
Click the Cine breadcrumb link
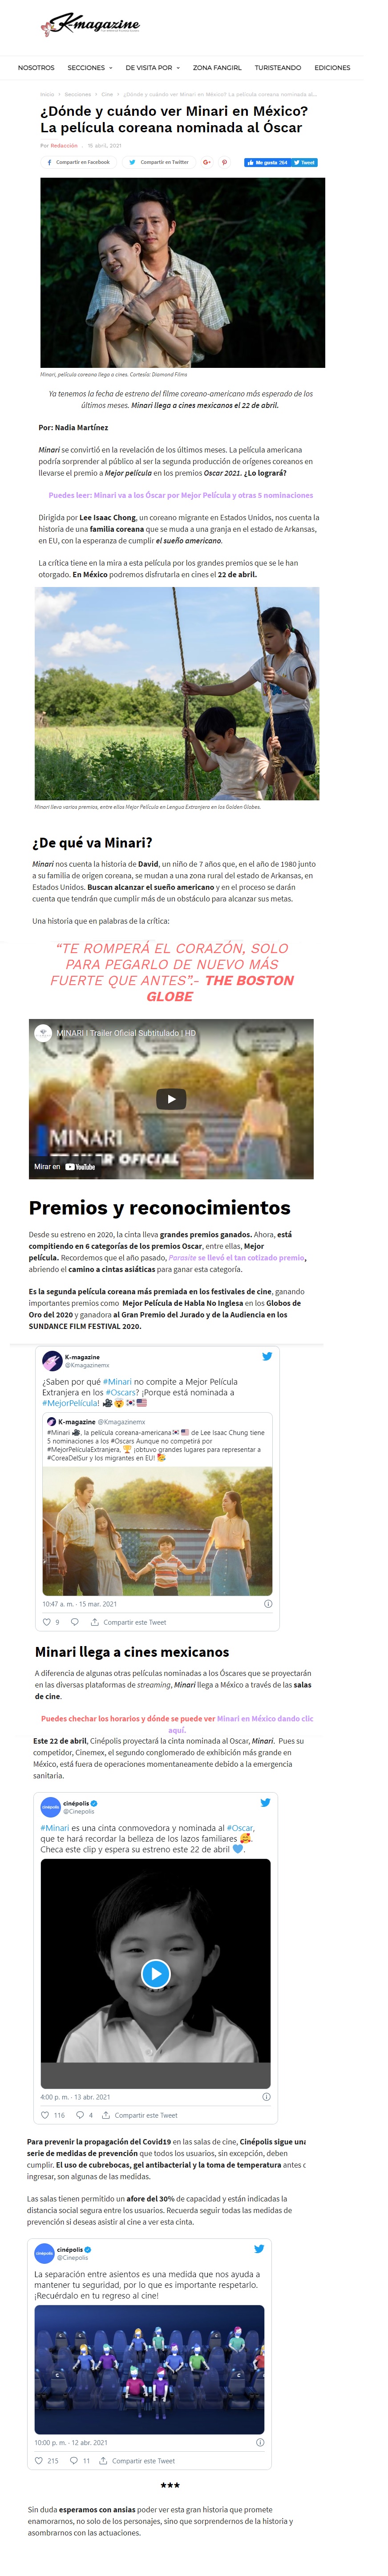coord(107,94)
